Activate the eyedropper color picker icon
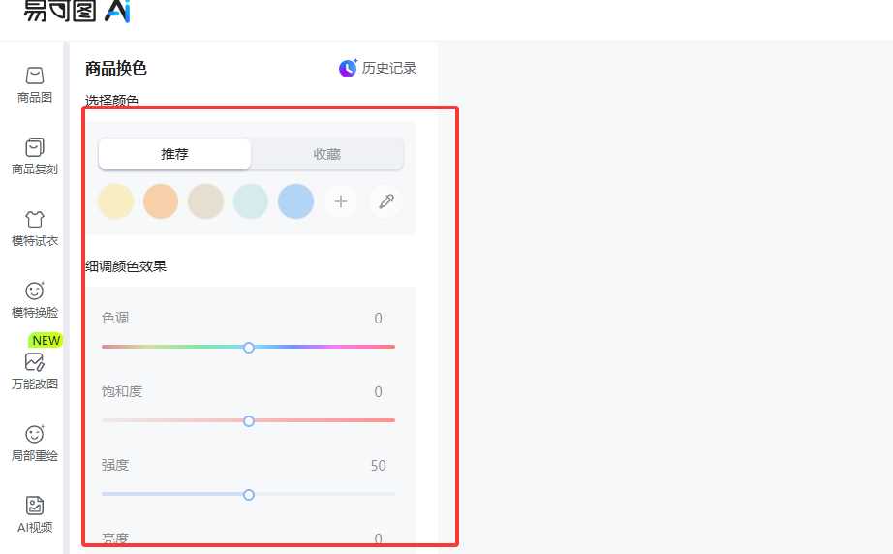 pyautogui.click(x=386, y=201)
